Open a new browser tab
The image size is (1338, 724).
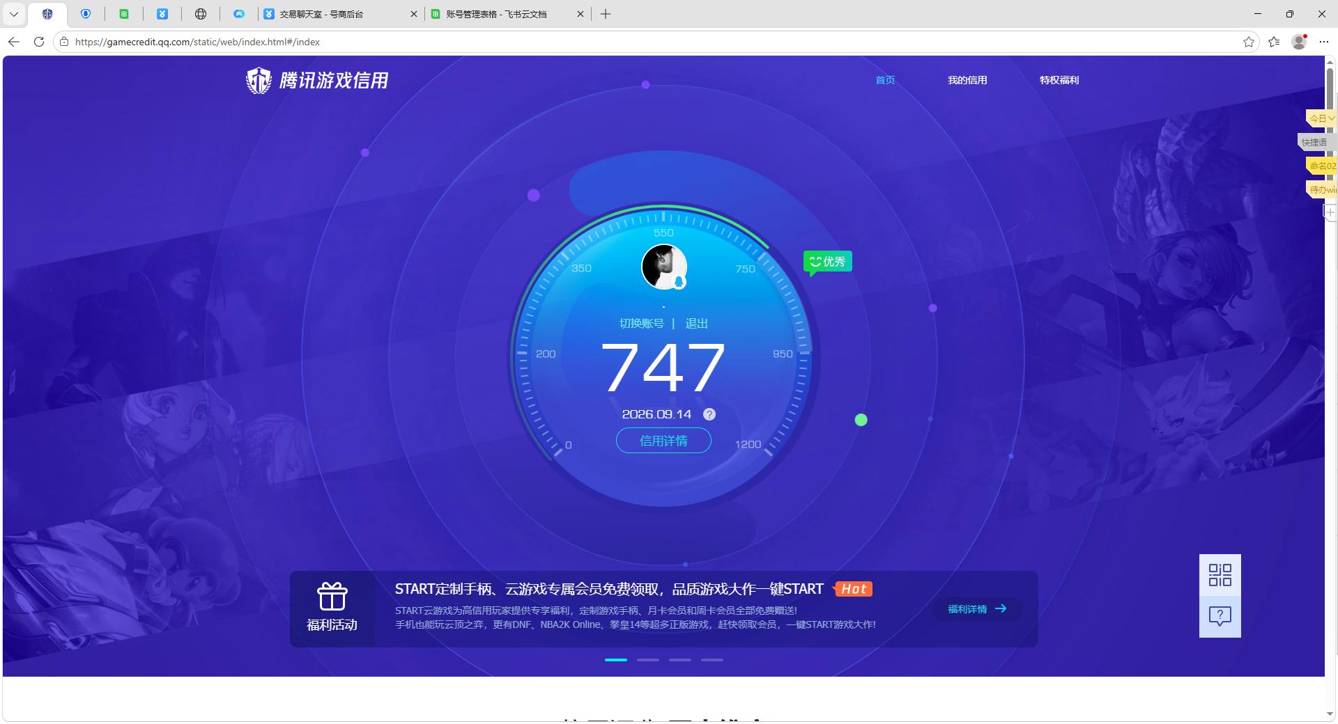click(x=606, y=14)
